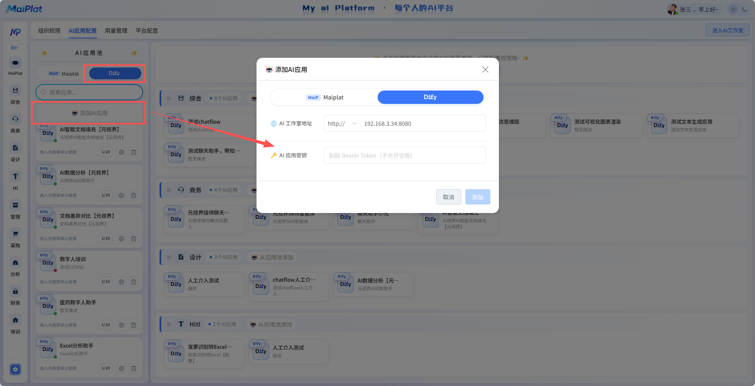
Task: Expand the sidebar with double-arrow icon
Action: pos(15,48)
